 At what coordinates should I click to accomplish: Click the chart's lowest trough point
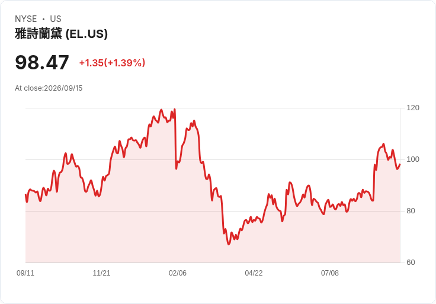229,244
